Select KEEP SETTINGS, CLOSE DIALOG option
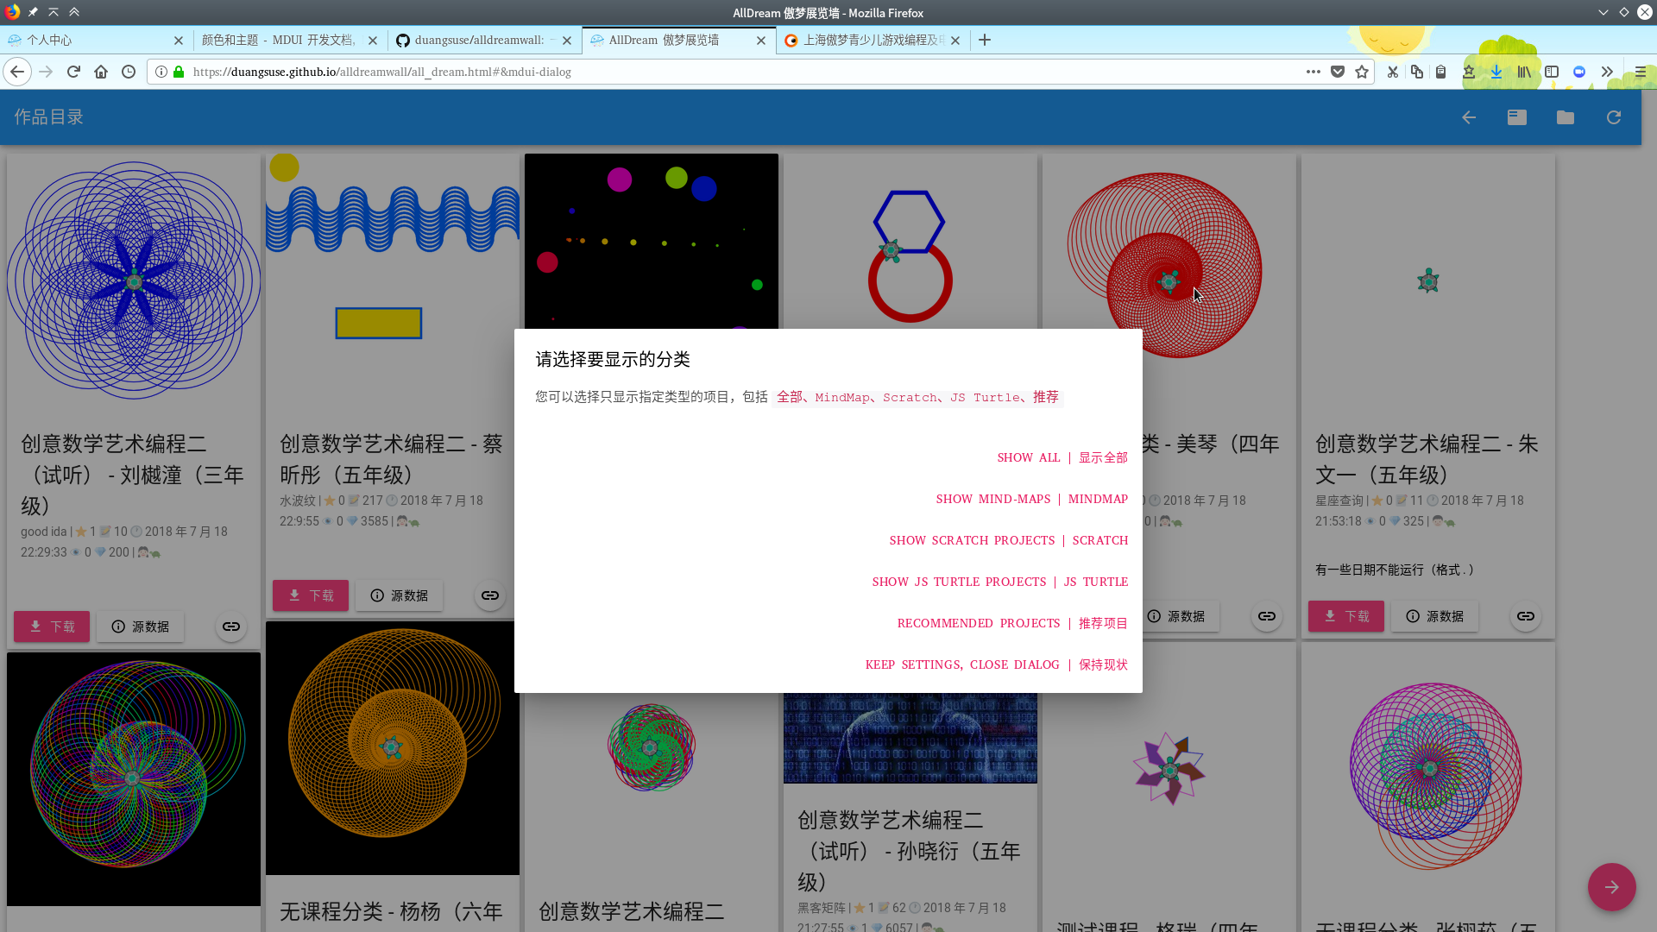Image resolution: width=1657 pixels, height=932 pixels. pyautogui.click(x=996, y=664)
